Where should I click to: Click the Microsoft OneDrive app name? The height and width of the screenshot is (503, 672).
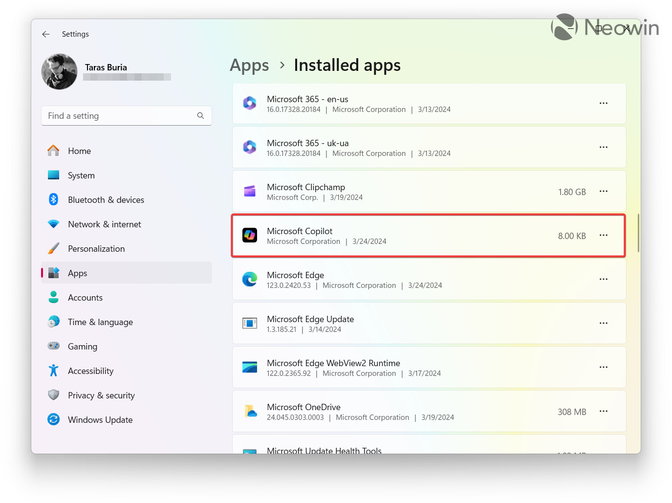303,407
